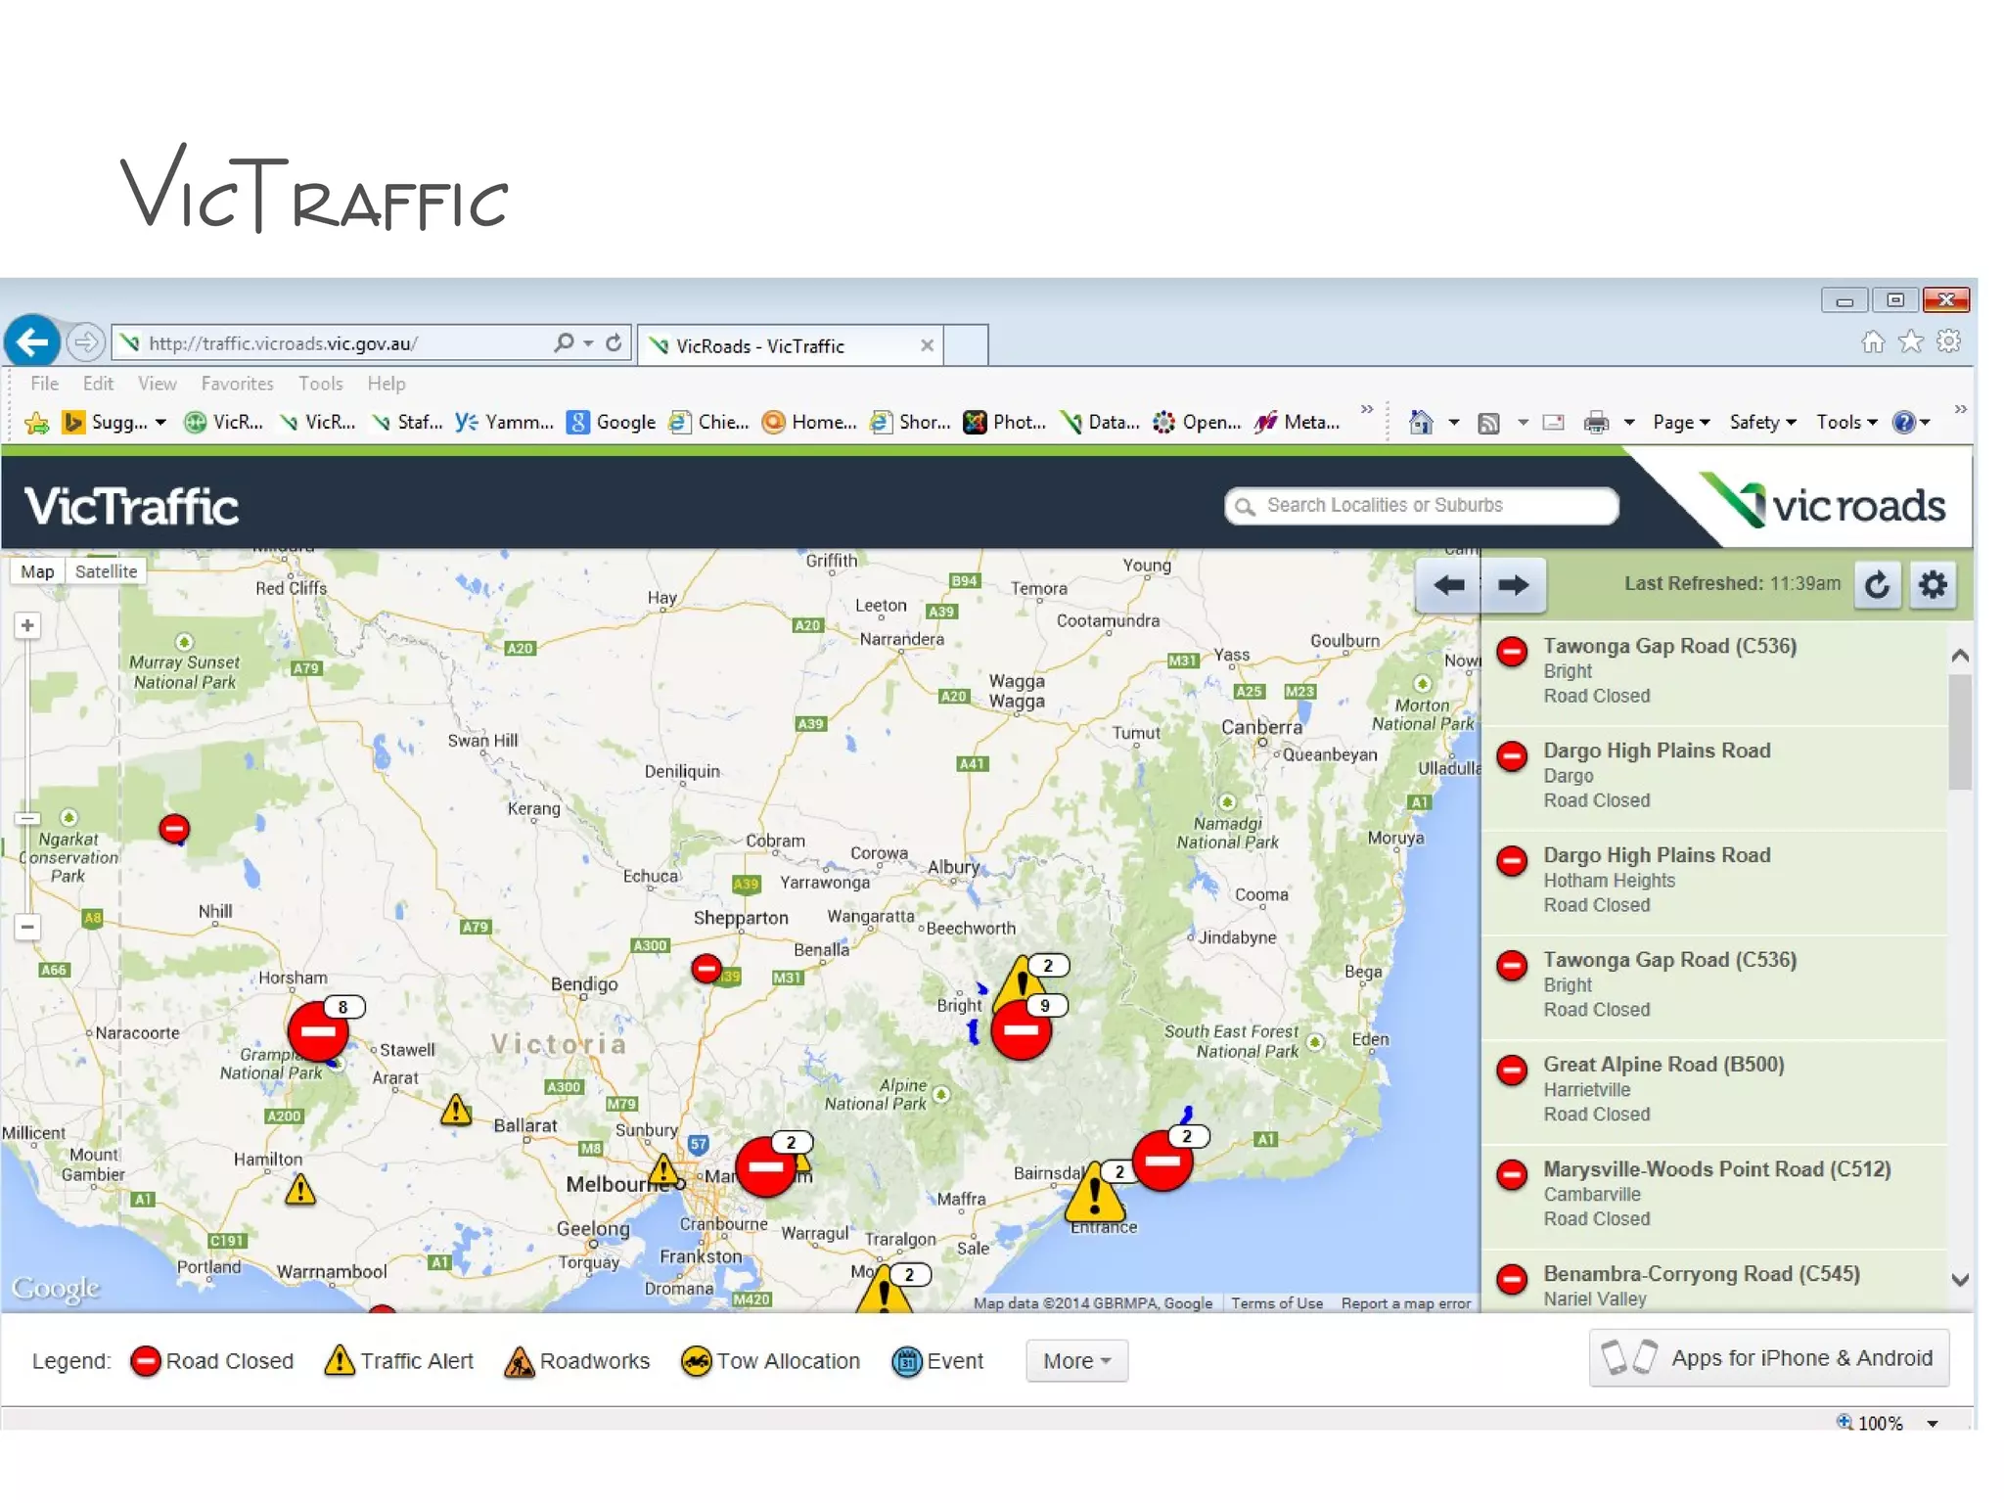Click the refresh icon beside Last Refreshed
Viewport: 2004px width, 1503px height.
coord(1877,585)
